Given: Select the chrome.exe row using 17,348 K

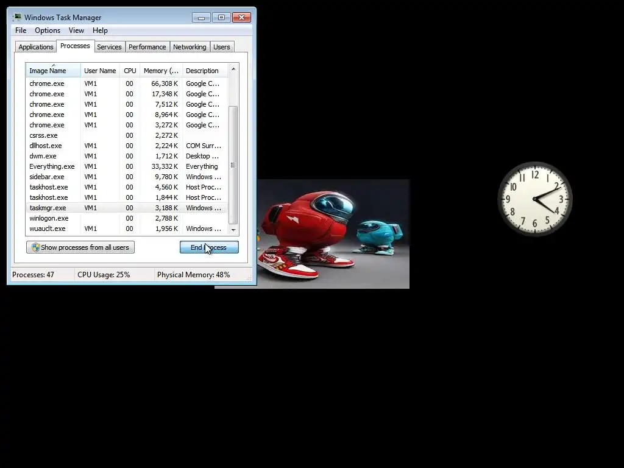Looking at the screenshot, I should point(127,94).
